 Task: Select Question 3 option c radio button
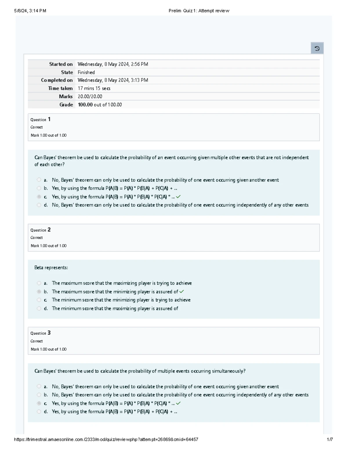39,403
